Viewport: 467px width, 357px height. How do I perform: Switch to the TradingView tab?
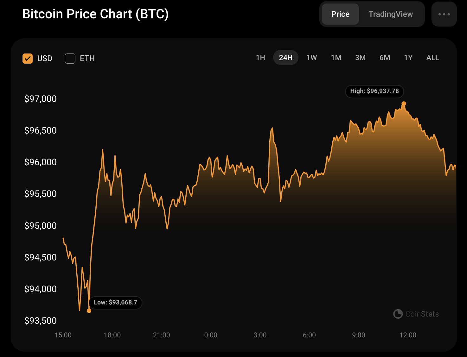tap(391, 14)
